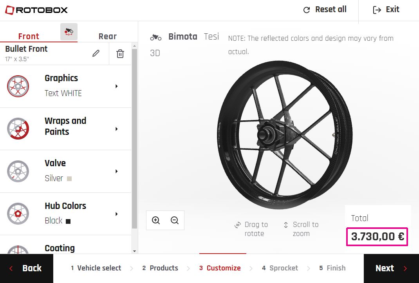Click Next to continue

(391, 268)
